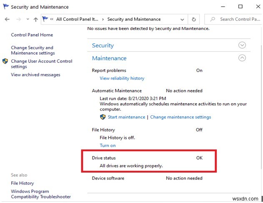The height and width of the screenshot is (203, 263).
Task: Maximize the Security and Maintenance window
Action: coord(240,7)
